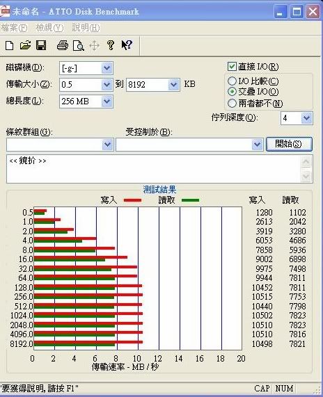Open the 檔案 menu
Viewport: 323px width, 397px height.
click(x=14, y=28)
